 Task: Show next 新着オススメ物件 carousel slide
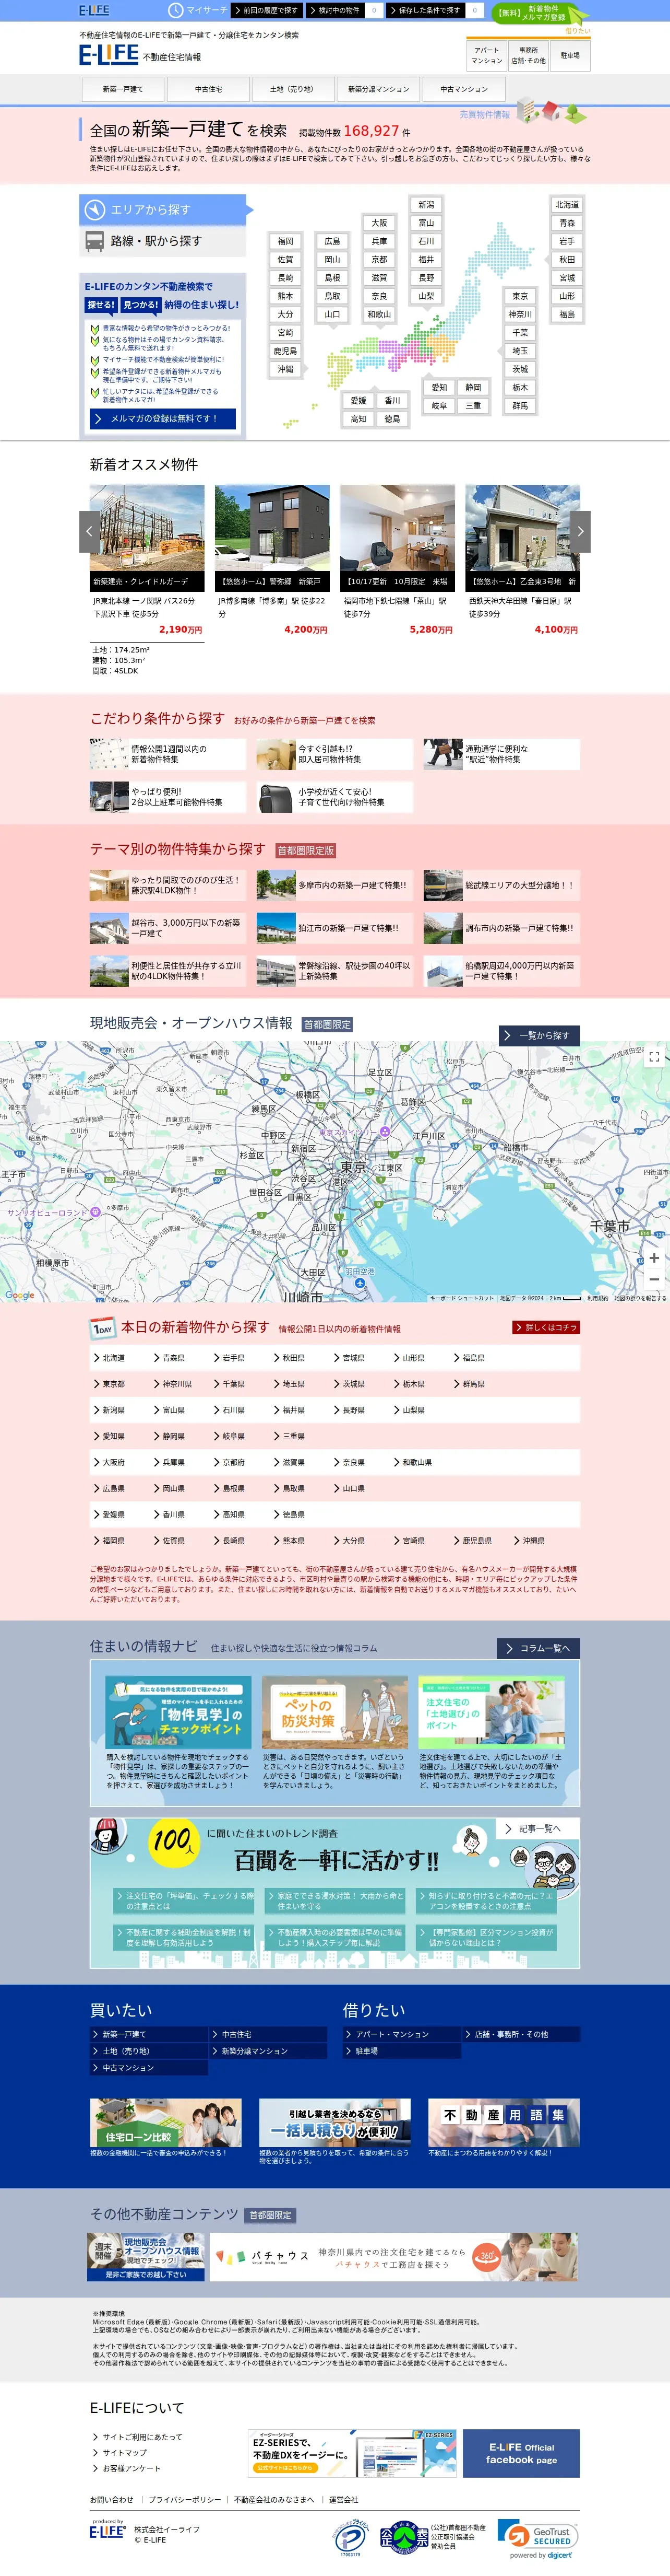(x=580, y=532)
